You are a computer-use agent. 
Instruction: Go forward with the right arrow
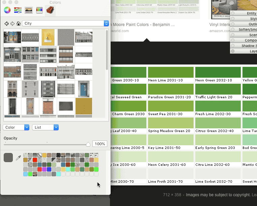12,24
